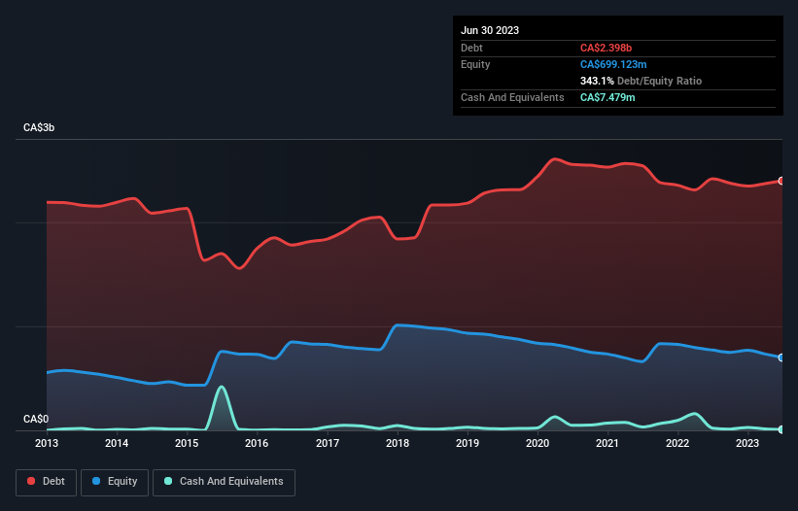Image resolution: width=798 pixels, height=511 pixels.
Task: Click the 2023 x-axis label
Action: point(747,443)
